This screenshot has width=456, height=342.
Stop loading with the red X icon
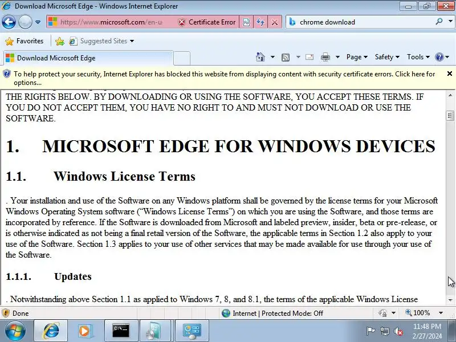coord(274,22)
